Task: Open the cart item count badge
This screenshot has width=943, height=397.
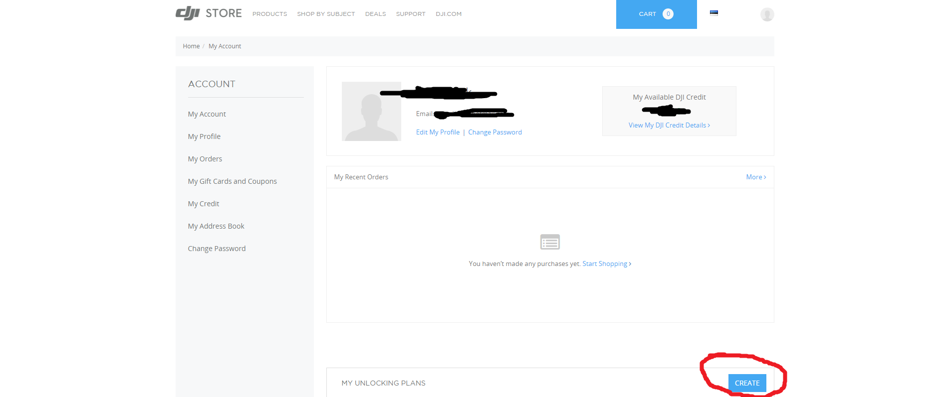Action: click(x=668, y=14)
